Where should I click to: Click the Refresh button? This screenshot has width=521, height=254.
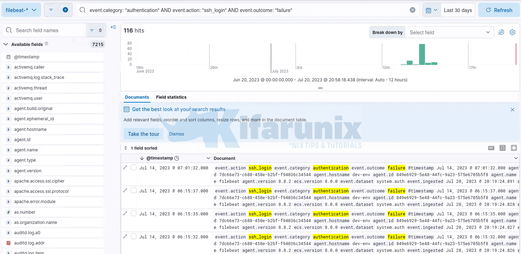(x=499, y=10)
